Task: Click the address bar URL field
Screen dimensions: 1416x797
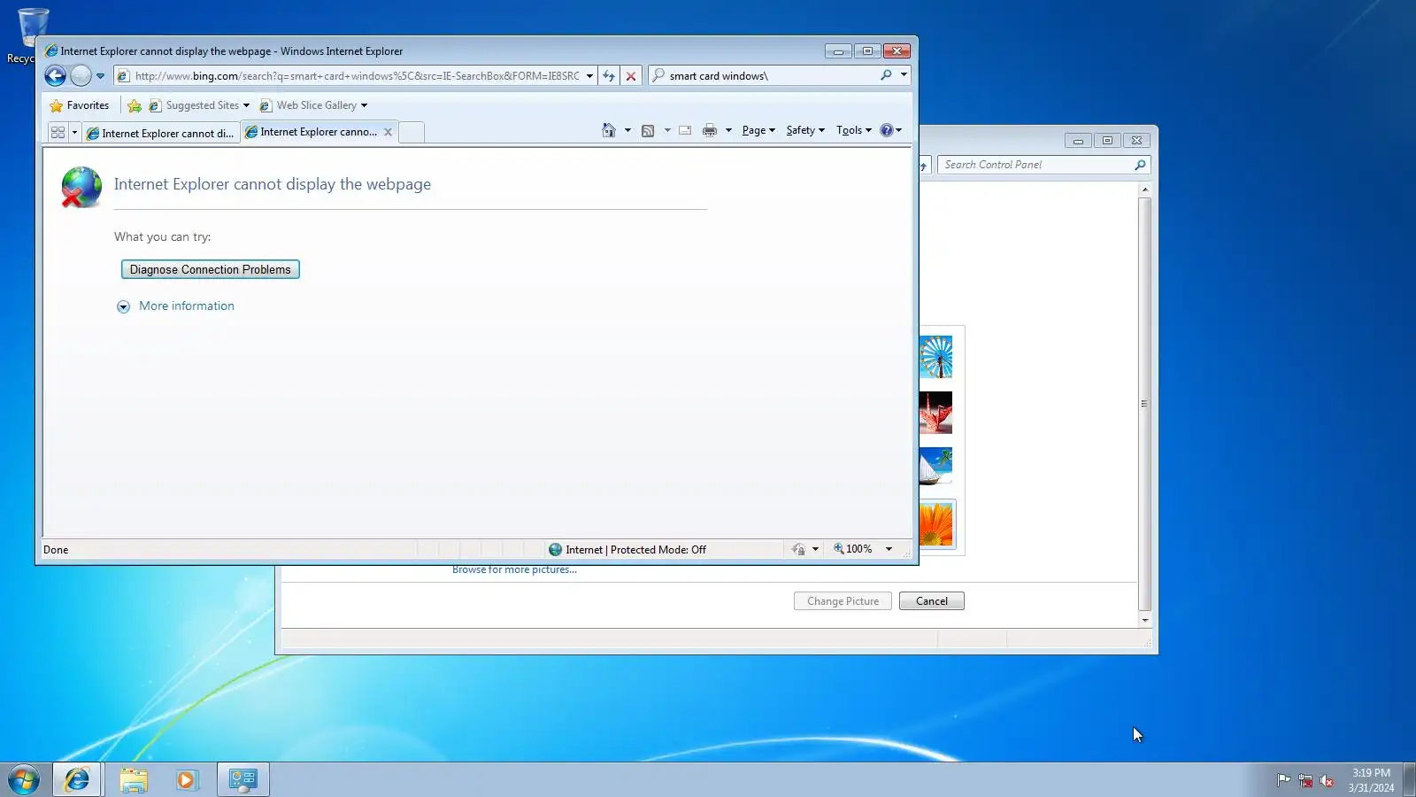Action: [356, 76]
